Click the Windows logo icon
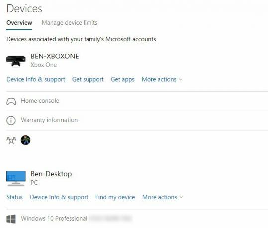The width and height of the screenshot is (268, 228). pos(11,219)
